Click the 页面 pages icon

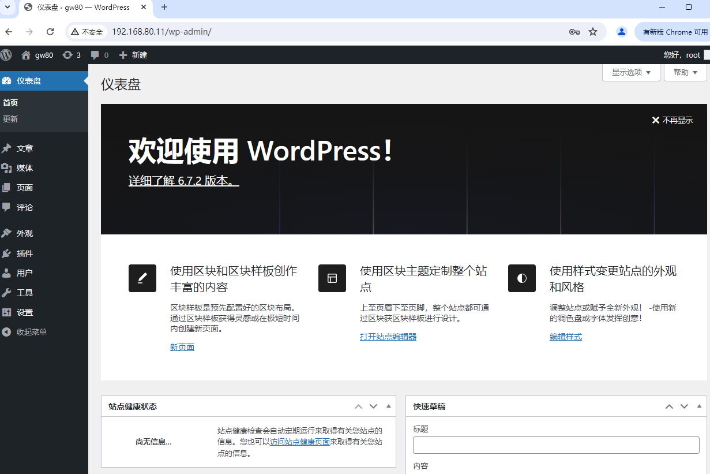click(x=6, y=188)
